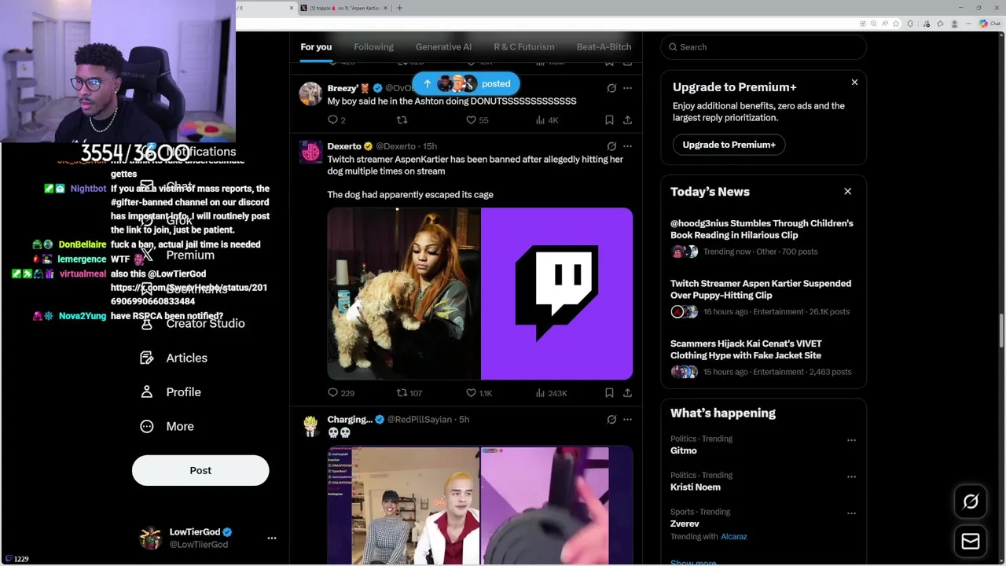The width and height of the screenshot is (1006, 566).
Task: Open Alcaraz trending link
Action: coord(734,537)
